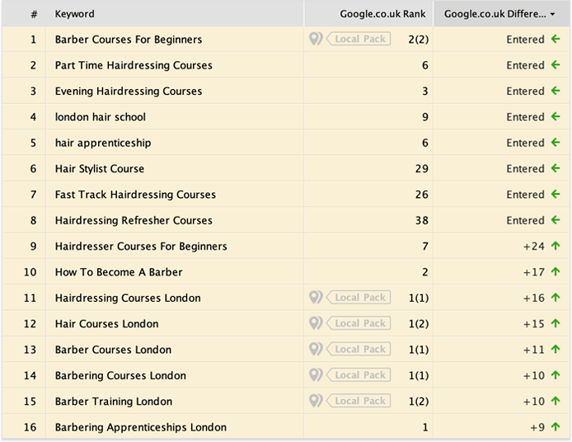The width and height of the screenshot is (572, 442).
Task: Click Local Pack tag for Hairdressing Courses London
Action: (x=359, y=298)
